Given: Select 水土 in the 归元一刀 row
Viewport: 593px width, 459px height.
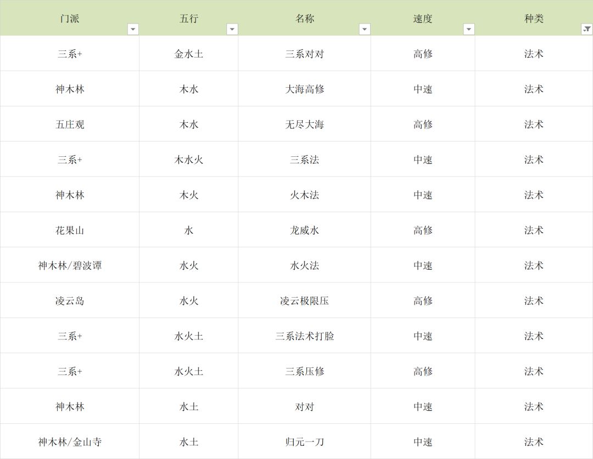Looking at the screenshot, I should [x=189, y=441].
